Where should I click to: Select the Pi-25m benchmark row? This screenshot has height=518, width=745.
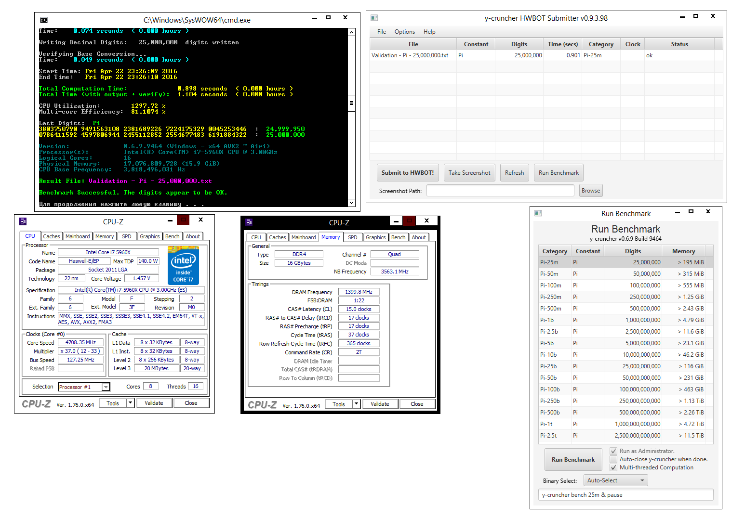pyautogui.click(x=625, y=262)
